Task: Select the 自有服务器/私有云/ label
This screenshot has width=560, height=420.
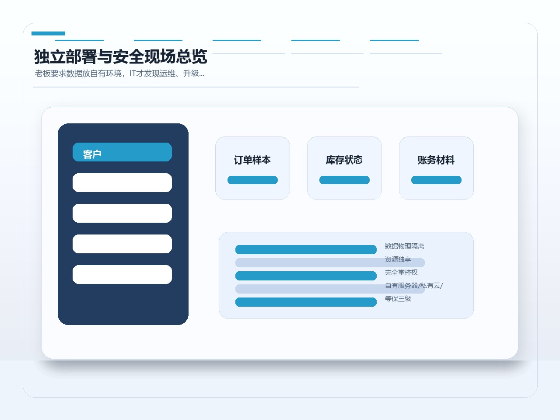Action: 414,286
